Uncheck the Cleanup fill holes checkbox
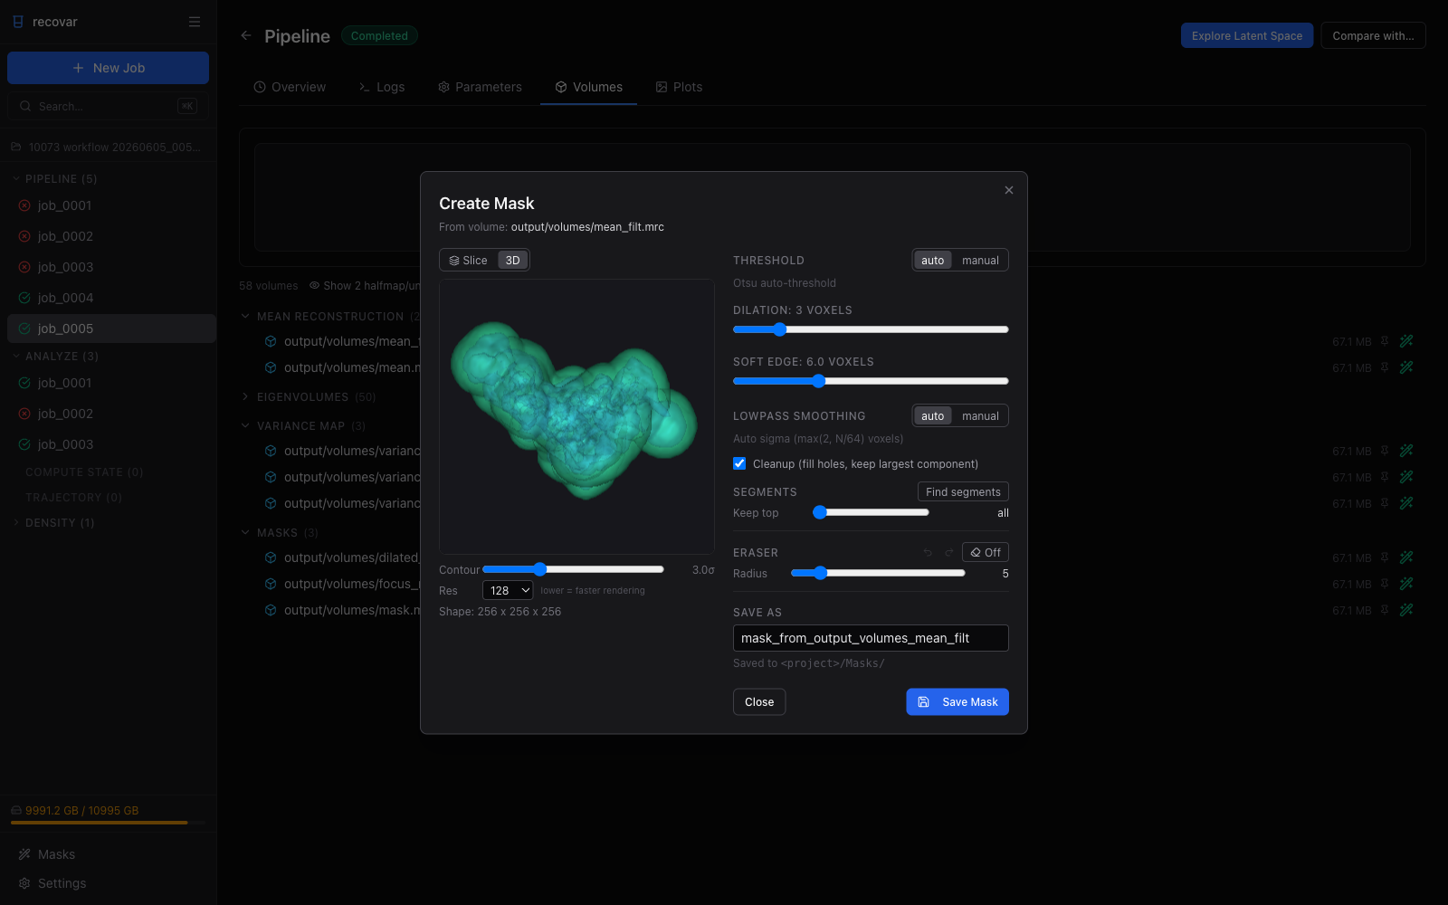 pos(739,463)
